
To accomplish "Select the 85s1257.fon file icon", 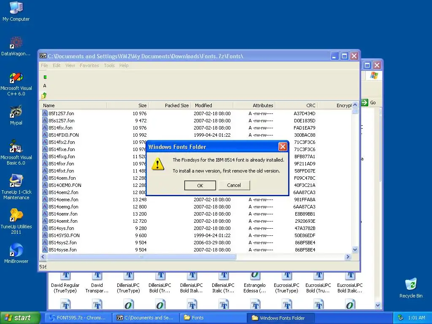I will [x=45, y=120].
